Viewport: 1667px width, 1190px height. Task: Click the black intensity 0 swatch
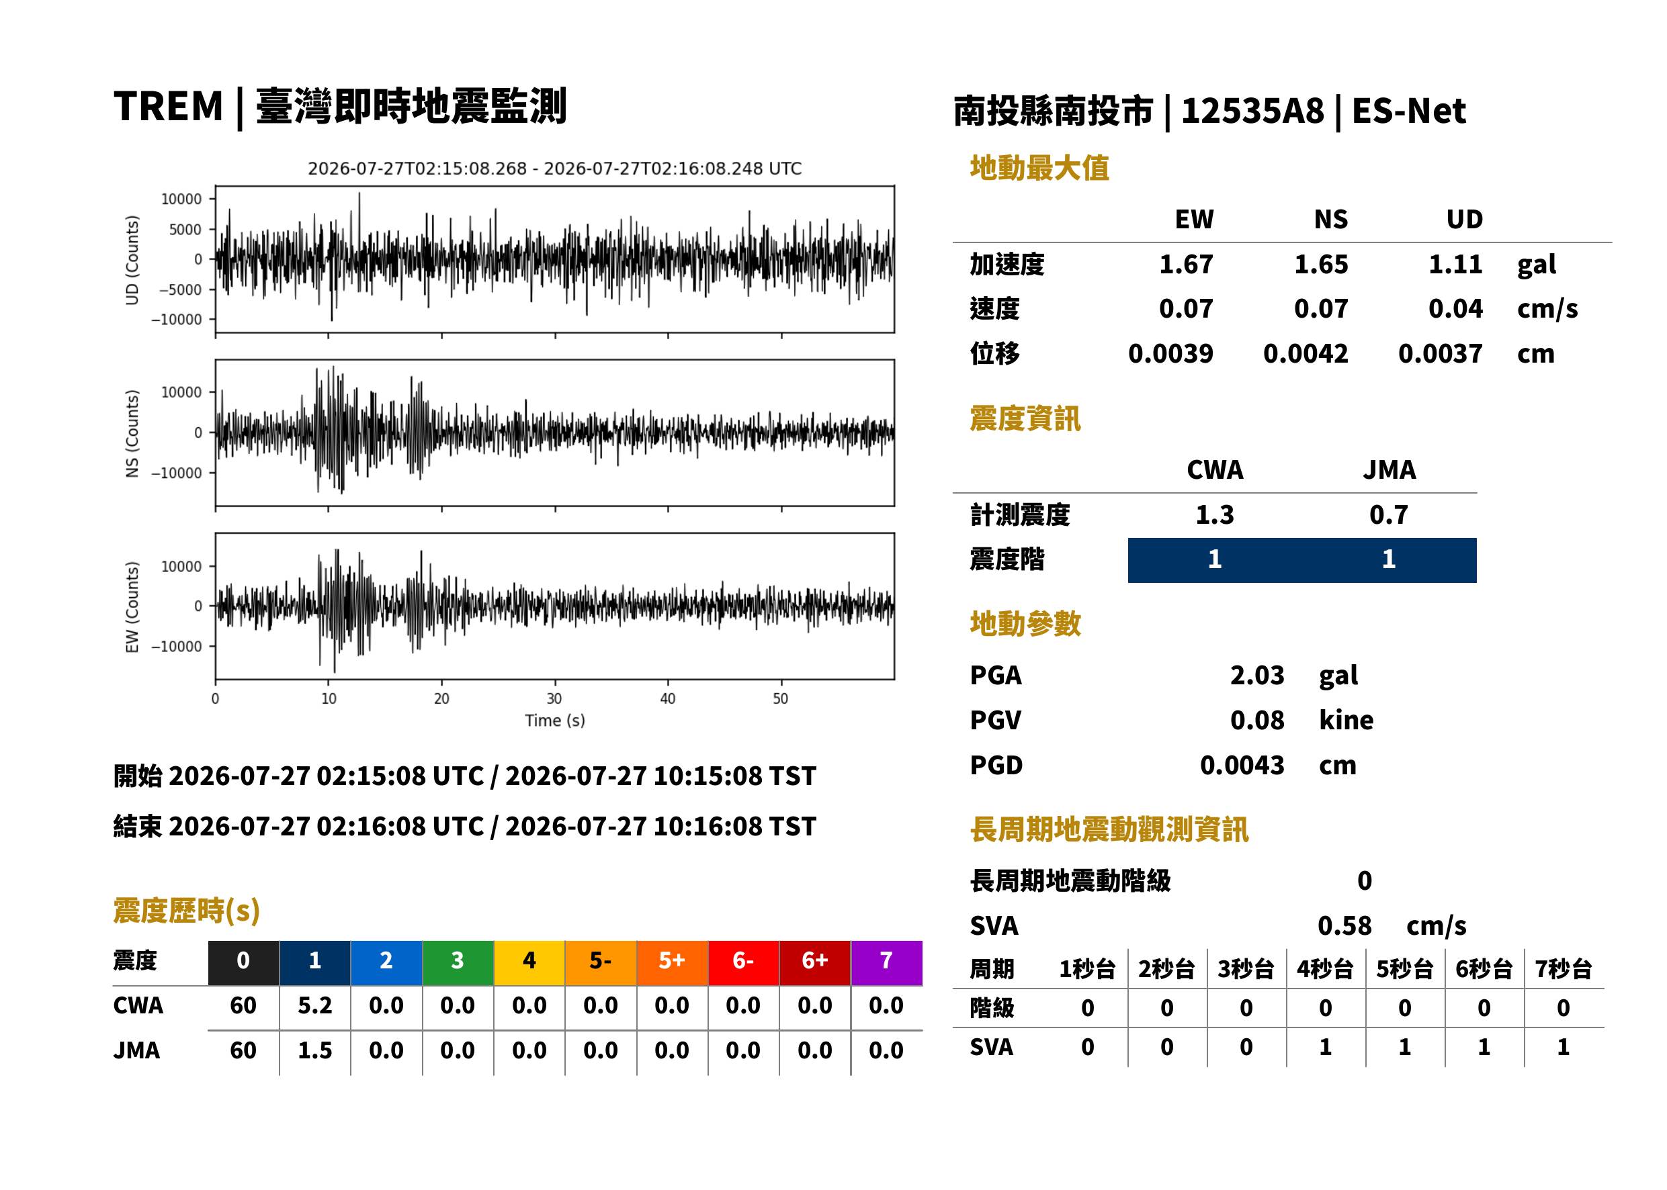point(243,962)
